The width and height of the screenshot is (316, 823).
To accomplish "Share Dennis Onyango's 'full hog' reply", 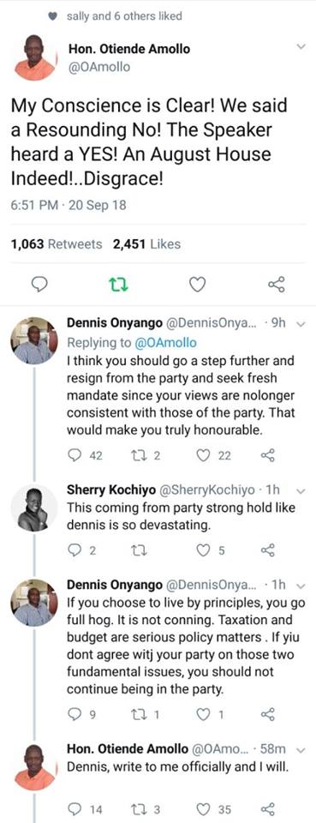I will coord(267,714).
